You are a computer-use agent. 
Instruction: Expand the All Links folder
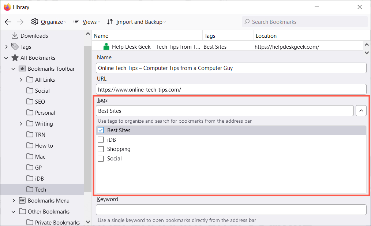click(21, 79)
